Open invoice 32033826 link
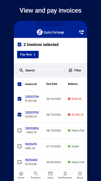The image size is (101, 181). pos(32,128)
